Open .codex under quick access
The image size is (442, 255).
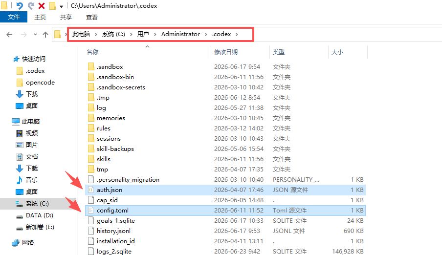tap(35, 71)
